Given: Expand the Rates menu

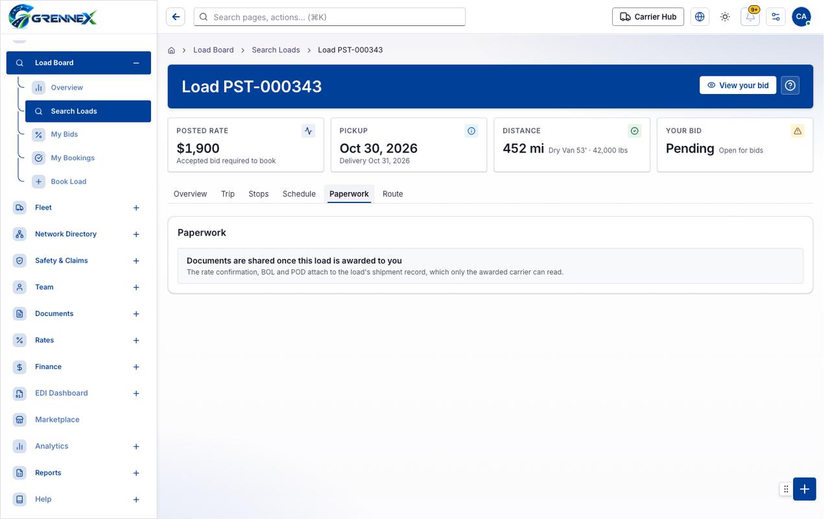Looking at the screenshot, I should [136, 341].
